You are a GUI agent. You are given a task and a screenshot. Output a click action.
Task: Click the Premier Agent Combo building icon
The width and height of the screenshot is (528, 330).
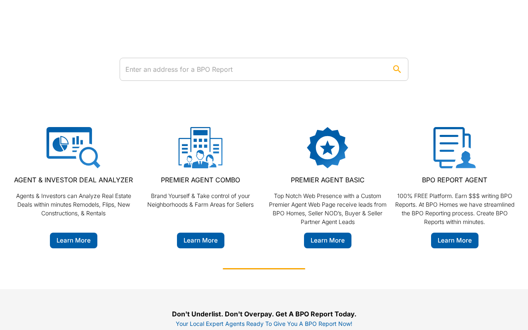[200, 148]
